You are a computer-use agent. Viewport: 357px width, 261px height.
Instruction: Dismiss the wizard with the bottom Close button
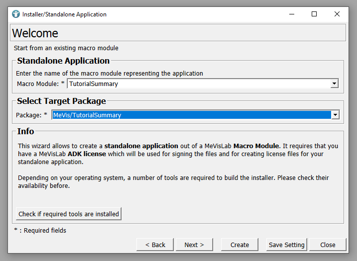pos(328,245)
